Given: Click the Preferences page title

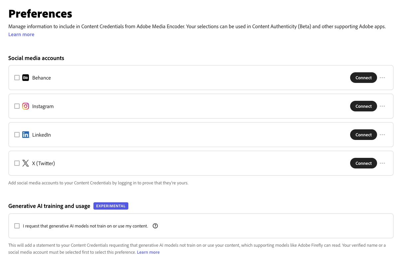Looking at the screenshot, I should point(40,14).
